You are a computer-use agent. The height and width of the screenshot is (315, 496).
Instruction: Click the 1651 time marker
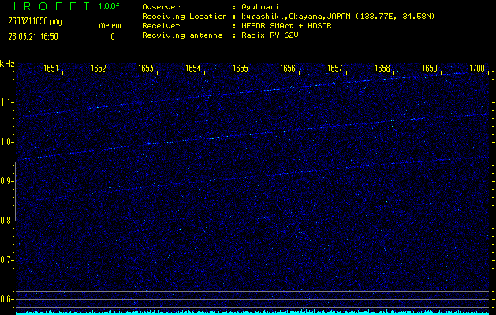(51, 69)
